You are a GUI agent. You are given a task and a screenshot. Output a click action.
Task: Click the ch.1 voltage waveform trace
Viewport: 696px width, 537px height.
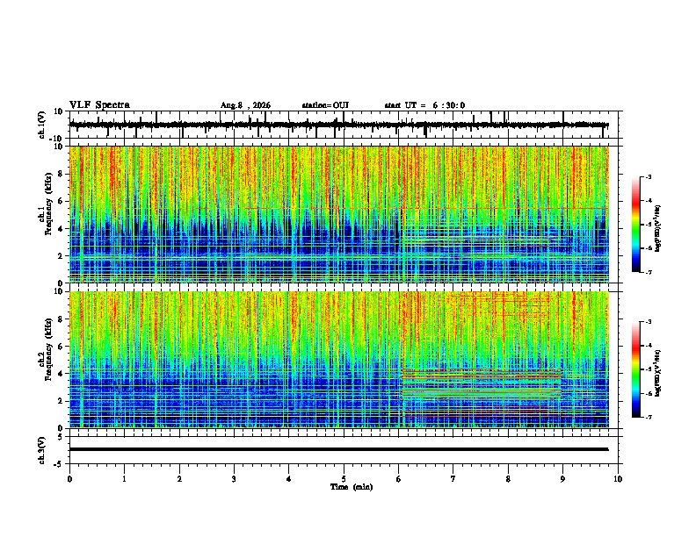(338, 125)
